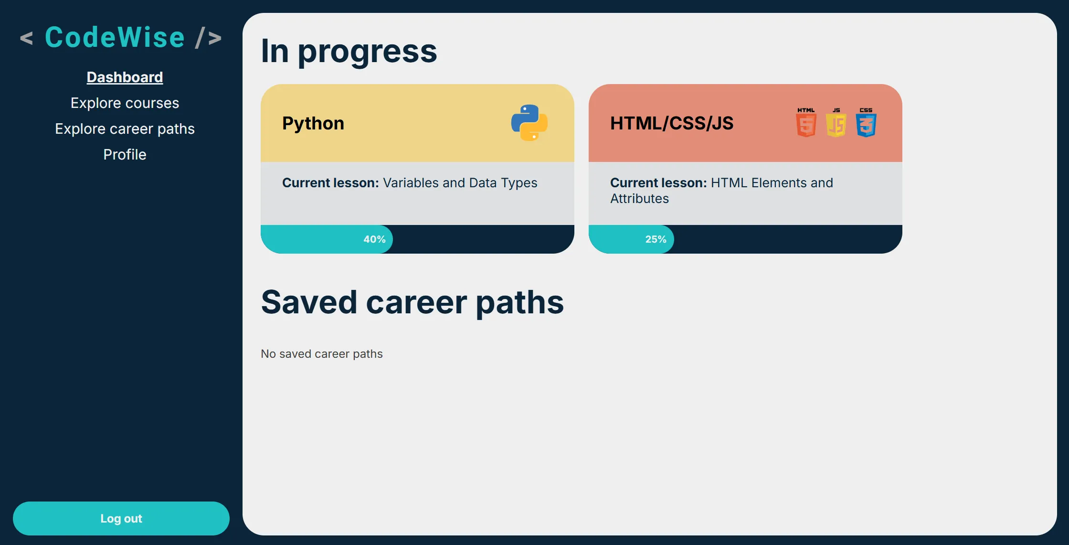Viewport: 1069px width, 545px height.
Task: Open the Variables and Data Types lesson
Action: point(460,182)
